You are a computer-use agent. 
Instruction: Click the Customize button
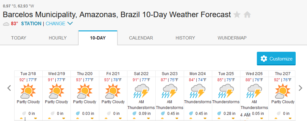[276, 59]
